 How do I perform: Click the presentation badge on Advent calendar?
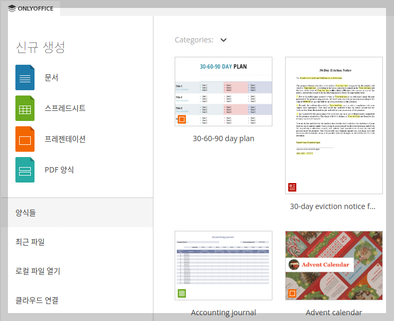tap(292, 293)
